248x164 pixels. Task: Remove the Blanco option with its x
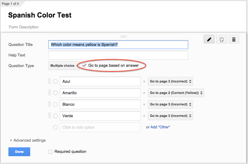tap(144, 105)
